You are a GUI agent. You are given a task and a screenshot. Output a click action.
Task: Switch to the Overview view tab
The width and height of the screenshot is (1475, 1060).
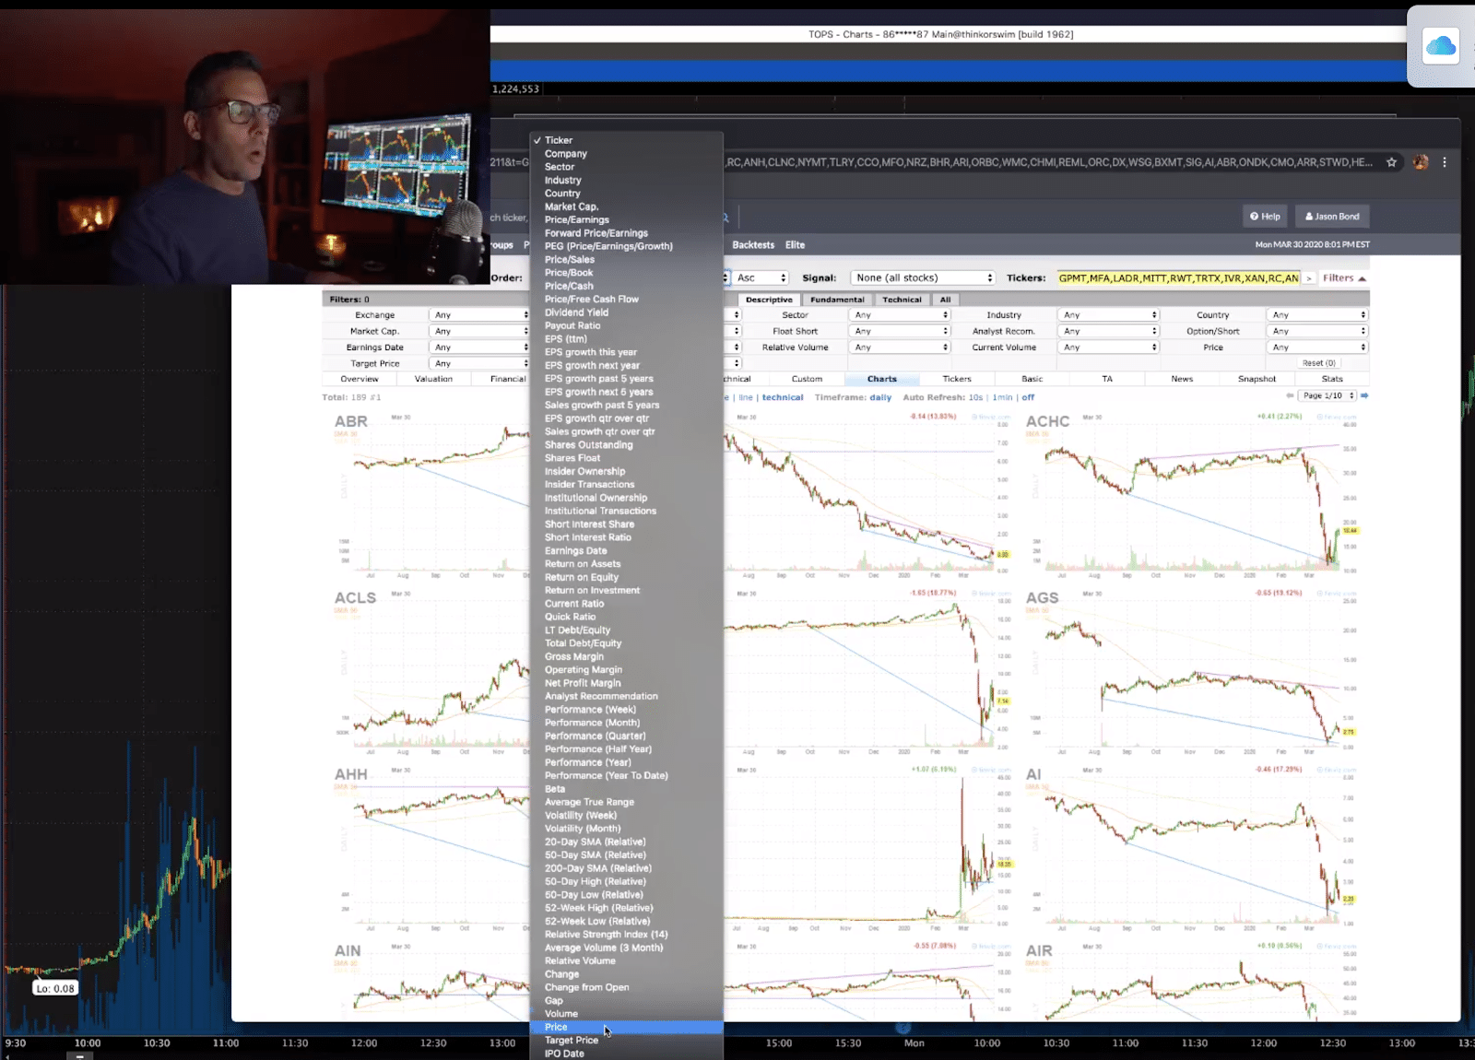pyautogui.click(x=360, y=379)
